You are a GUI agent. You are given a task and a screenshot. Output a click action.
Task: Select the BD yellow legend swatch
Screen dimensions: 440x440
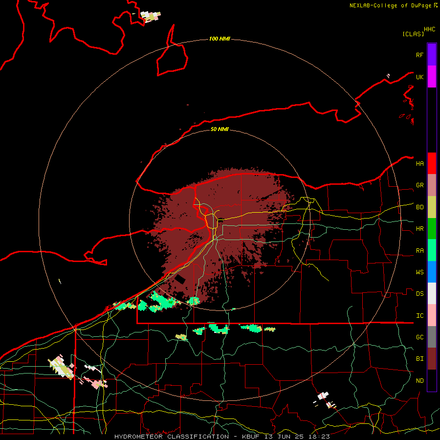(x=432, y=207)
